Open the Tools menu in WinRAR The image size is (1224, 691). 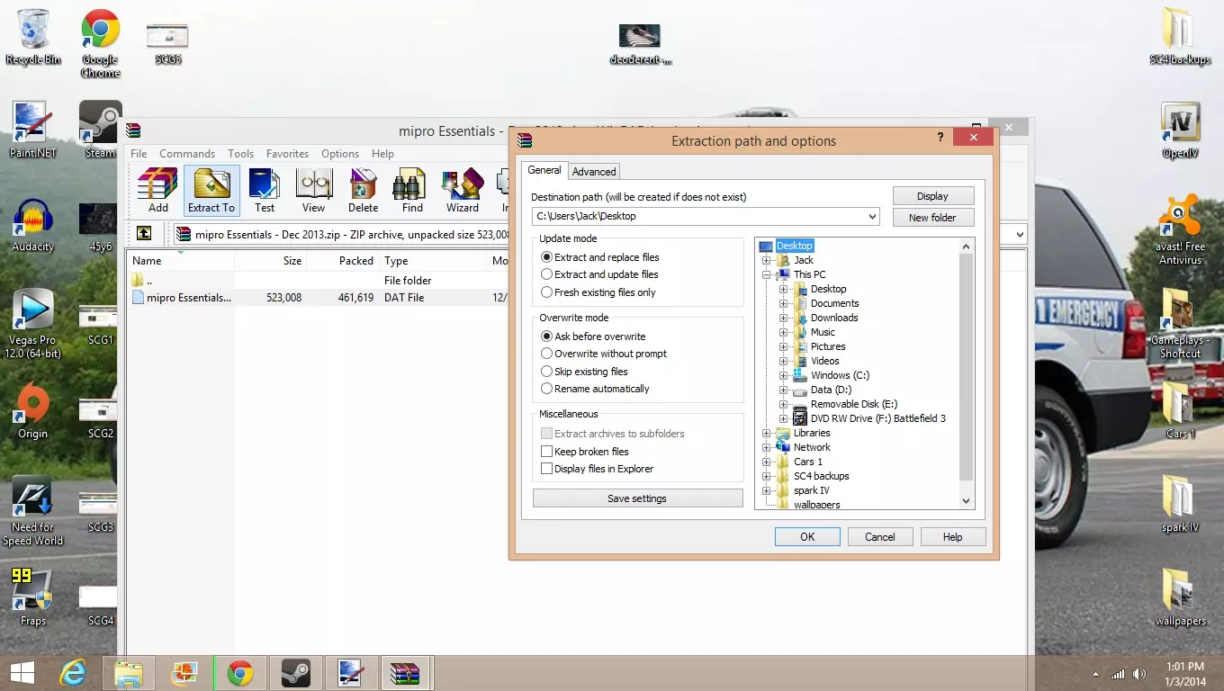coord(240,154)
